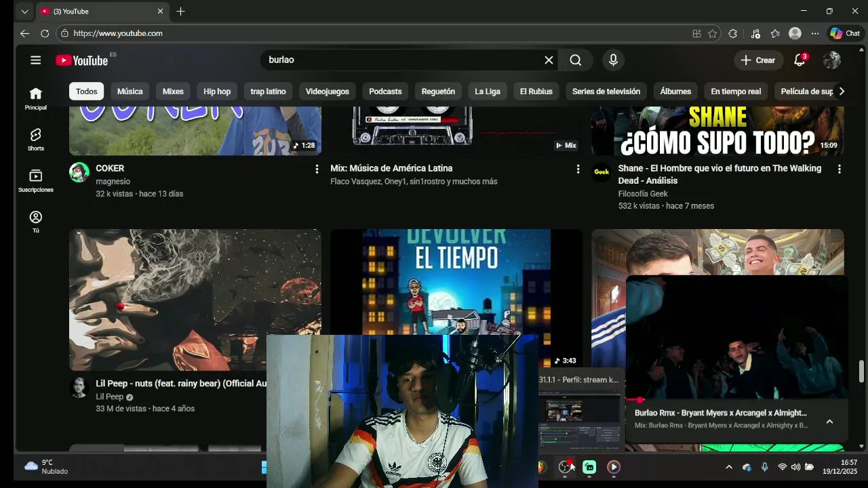The width and height of the screenshot is (868, 488).
Task: Open the Favorites list icon
Action: (x=775, y=33)
